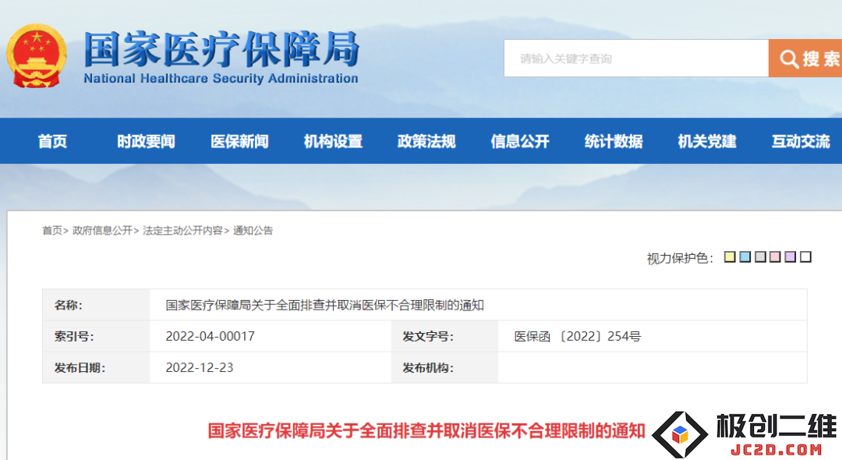This screenshot has width=842, height=460.
Task: Pick the purple eye-protection color swatch
Action: 790,257
